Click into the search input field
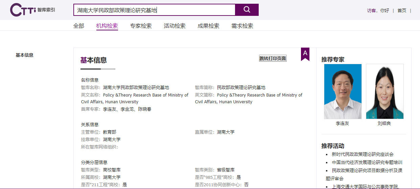The image size is (420, 189). (154, 10)
